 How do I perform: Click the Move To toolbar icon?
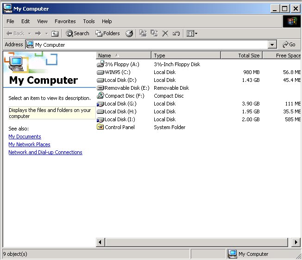[143, 33]
